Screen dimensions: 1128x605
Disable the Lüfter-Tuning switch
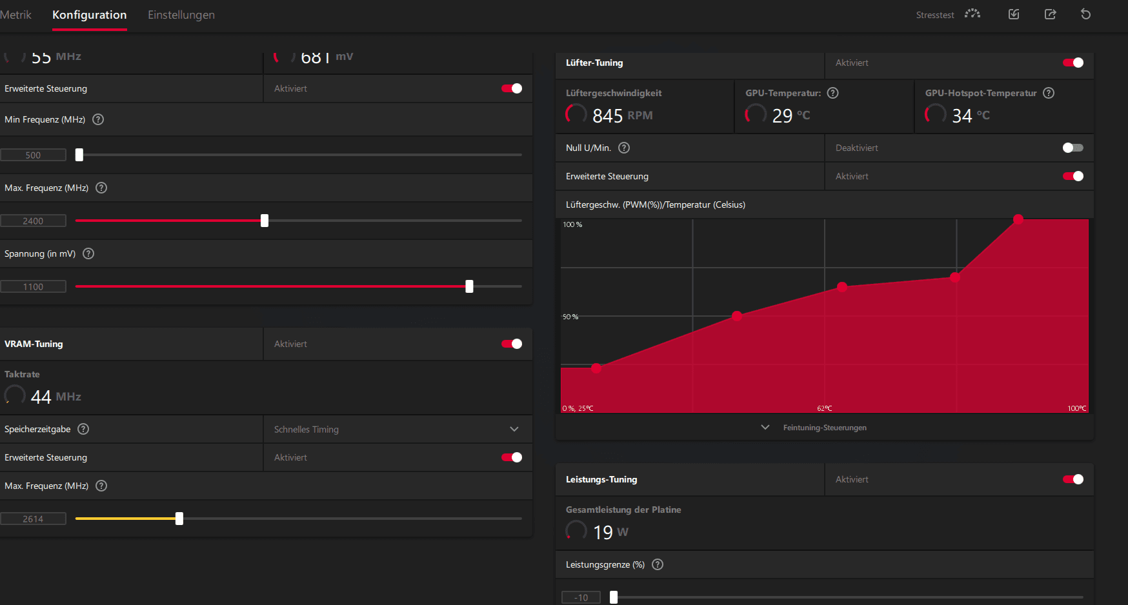tap(1073, 63)
